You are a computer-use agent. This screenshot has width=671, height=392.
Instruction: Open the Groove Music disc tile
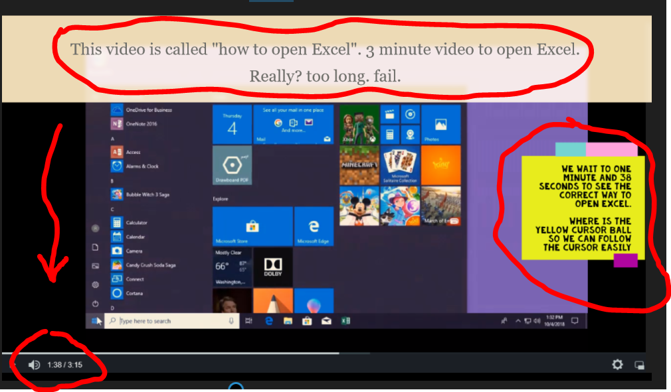pyautogui.click(x=410, y=114)
